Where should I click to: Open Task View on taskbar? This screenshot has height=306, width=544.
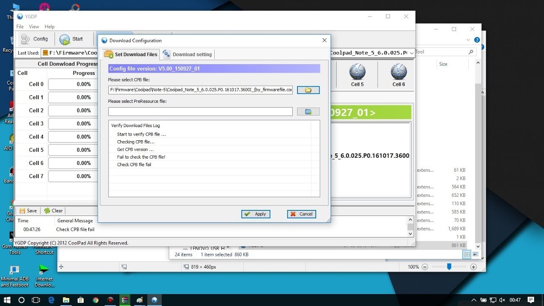click(x=36, y=300)
